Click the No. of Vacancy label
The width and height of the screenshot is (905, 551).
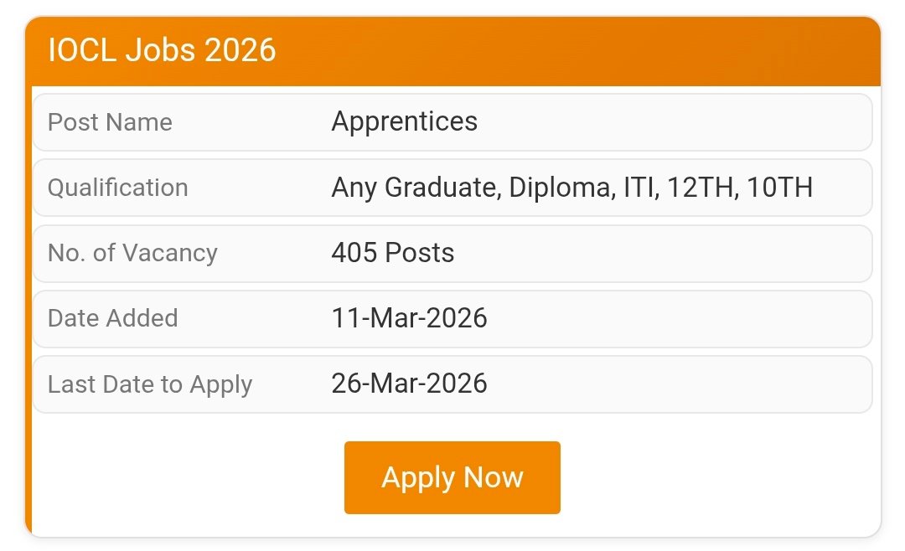pos(132,253)
